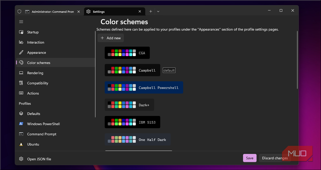Open the new tab dropdown chevron
321x170 pixels.
(158, 11)
